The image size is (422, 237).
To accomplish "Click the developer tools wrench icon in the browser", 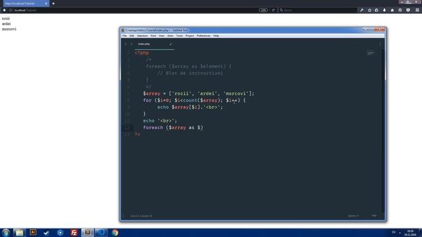I will (362, 11).
